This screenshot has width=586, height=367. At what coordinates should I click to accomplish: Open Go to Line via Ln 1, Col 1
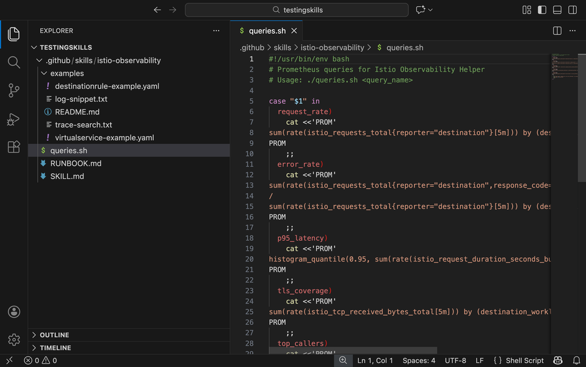(x=375, y=360)
